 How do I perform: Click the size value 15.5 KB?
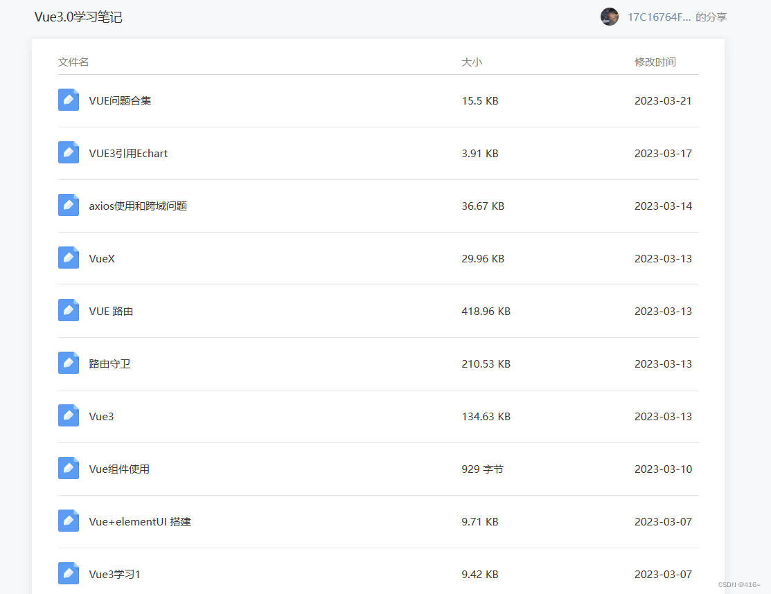pyautogui.click(x=480, y=100)
